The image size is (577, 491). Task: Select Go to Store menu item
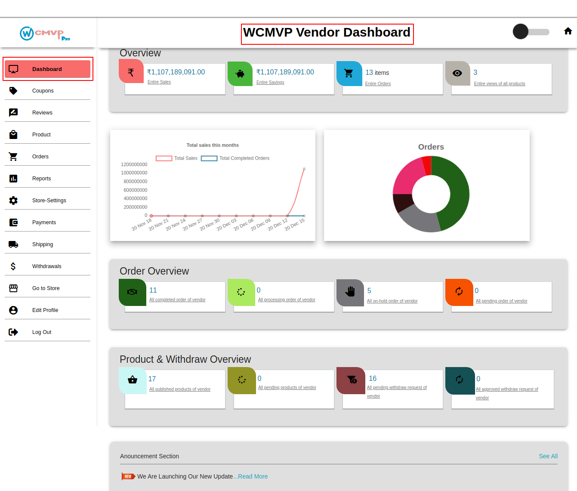pos(47,288)
